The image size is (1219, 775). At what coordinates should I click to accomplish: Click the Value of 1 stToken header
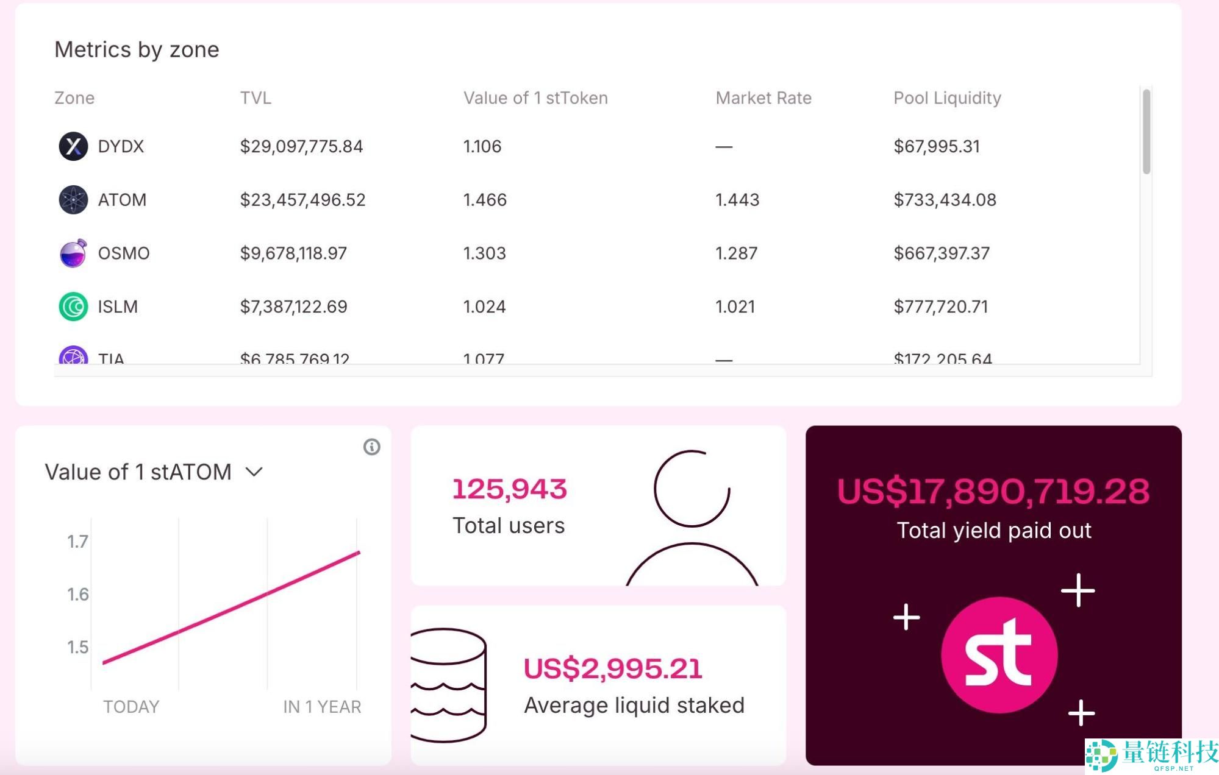click(x=535, y=98)
